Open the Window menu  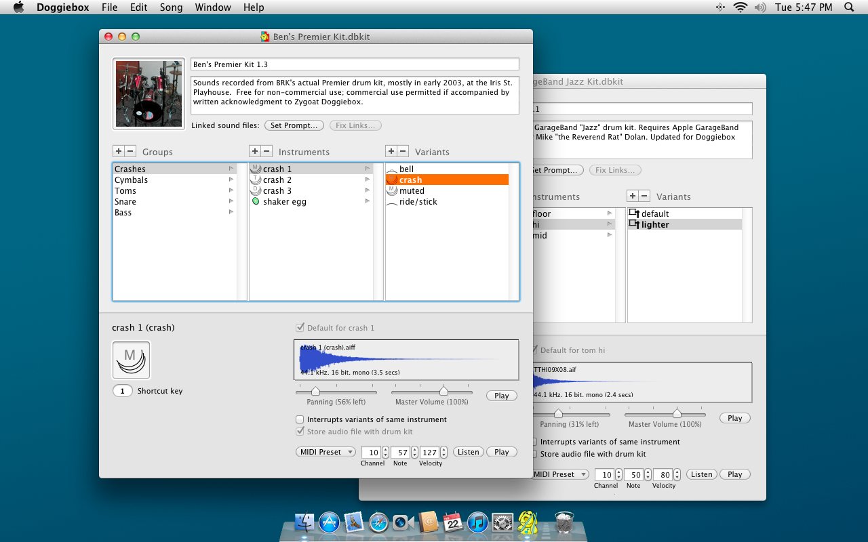point(212,7)
